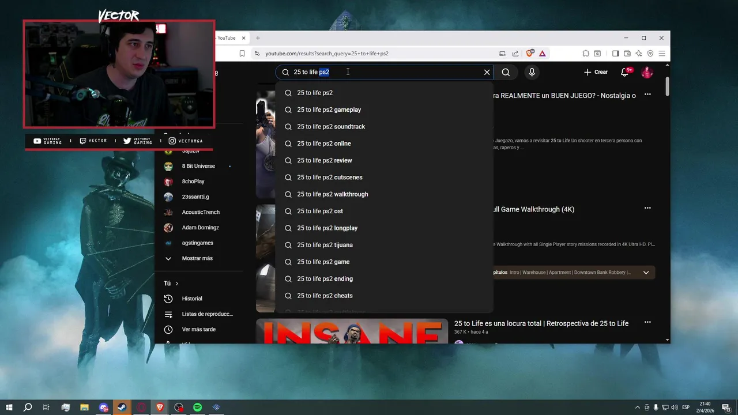Screen dimensions: 738x415
Task: Choose suggestion "25 to life ps2 longplay"
Action: [x=384, y=228]
